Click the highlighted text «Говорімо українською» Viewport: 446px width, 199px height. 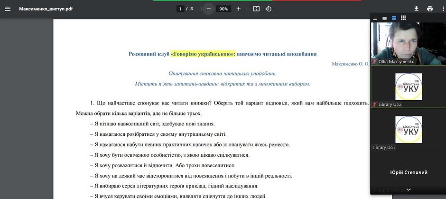[204, 54]
